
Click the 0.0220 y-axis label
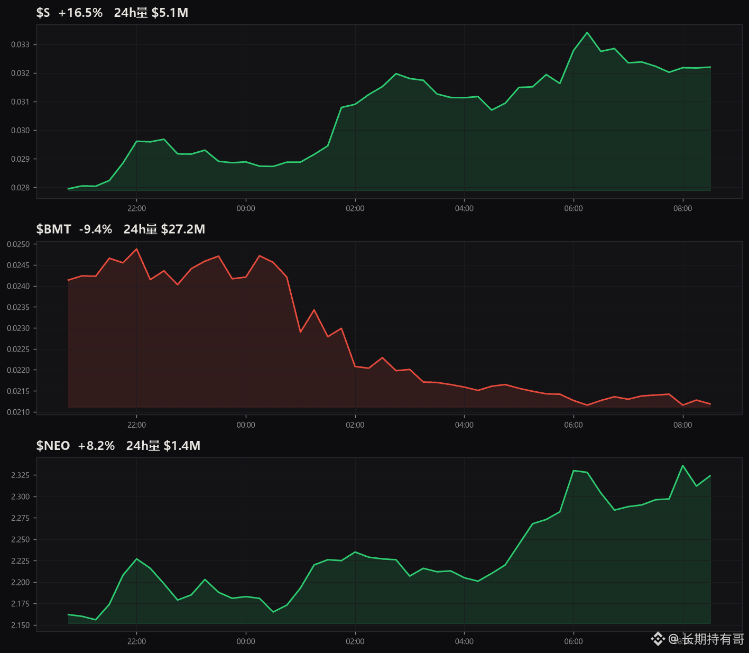click(x=18, y=370)
